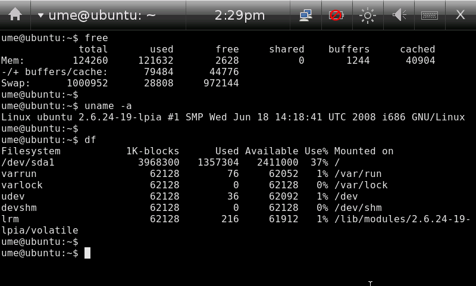The image size is (476, 286).
Task: Click buffers value 1244
Action: (x=358, y=61)
